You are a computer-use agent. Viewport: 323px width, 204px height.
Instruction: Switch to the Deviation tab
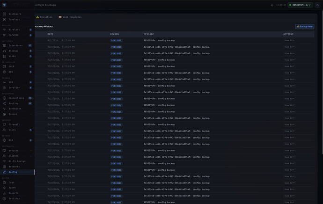44,17
